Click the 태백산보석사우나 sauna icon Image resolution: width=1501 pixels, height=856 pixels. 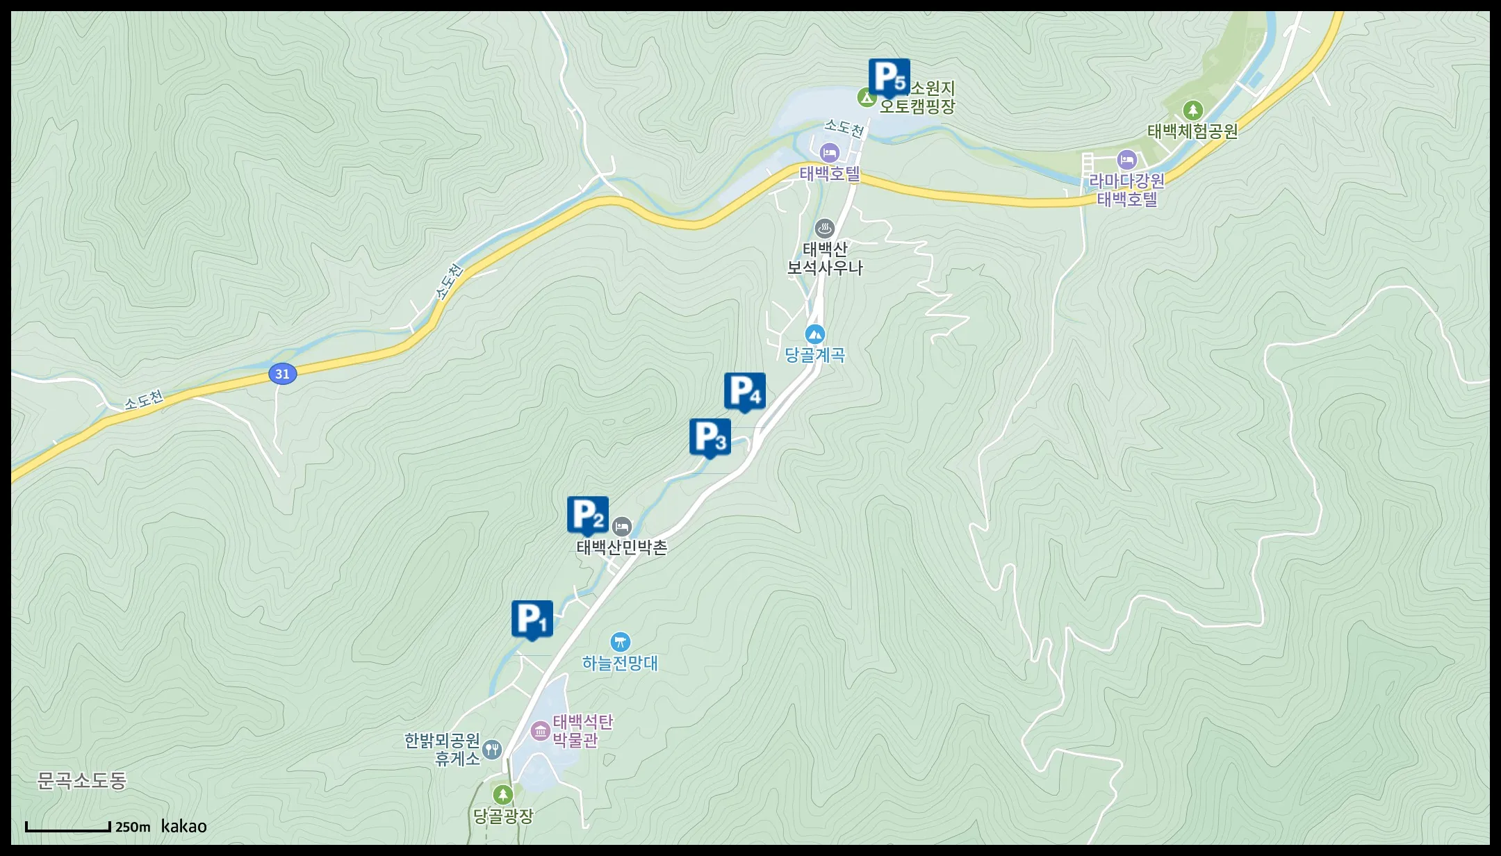(x=825, y=228)
